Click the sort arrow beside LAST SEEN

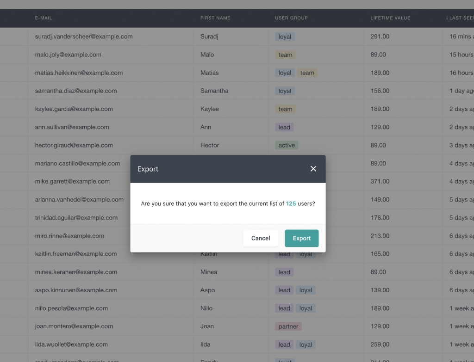448,18
